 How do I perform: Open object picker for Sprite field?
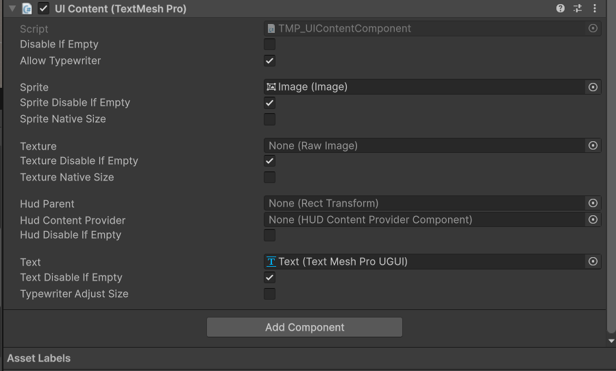593,87
